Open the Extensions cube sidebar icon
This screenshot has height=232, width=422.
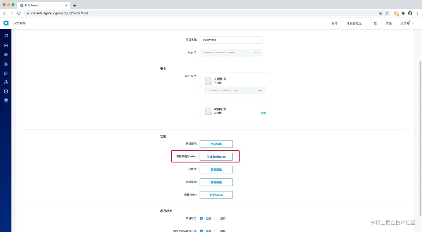point(6,91)
